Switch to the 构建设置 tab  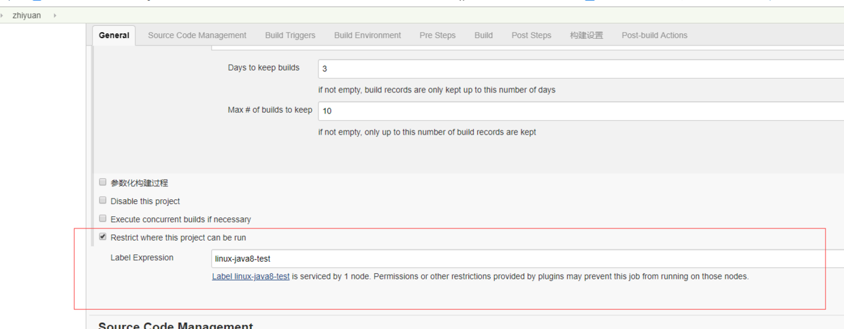(x=586, y=35)
